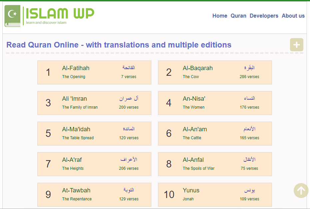Viewport: 310px width, 209px height.
Task: Click the Arabic title الفاتحة
Action: click(129, 68)
